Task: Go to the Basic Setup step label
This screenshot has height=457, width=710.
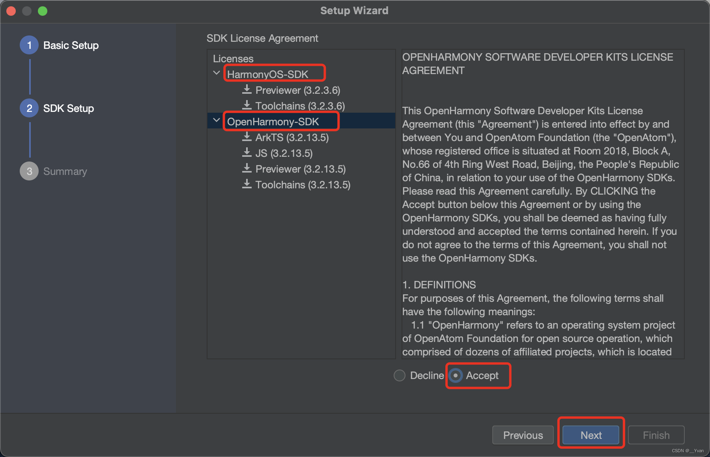Action: pos(71,45)
